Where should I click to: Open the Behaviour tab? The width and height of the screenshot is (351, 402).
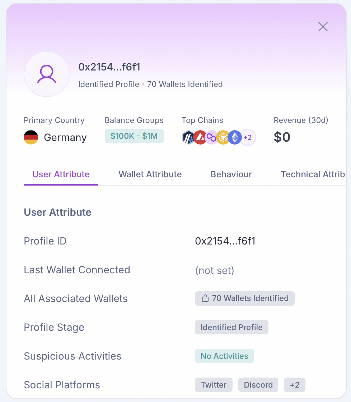[x=231, y=174]
